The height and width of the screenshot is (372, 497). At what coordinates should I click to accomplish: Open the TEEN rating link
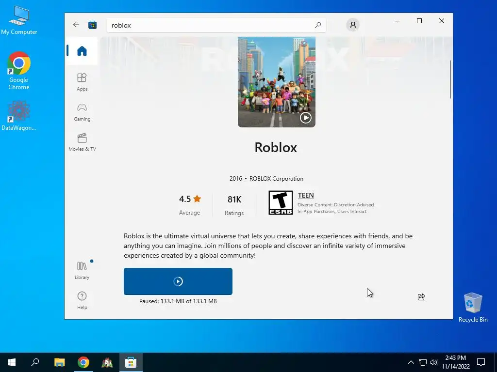(306, 196)
